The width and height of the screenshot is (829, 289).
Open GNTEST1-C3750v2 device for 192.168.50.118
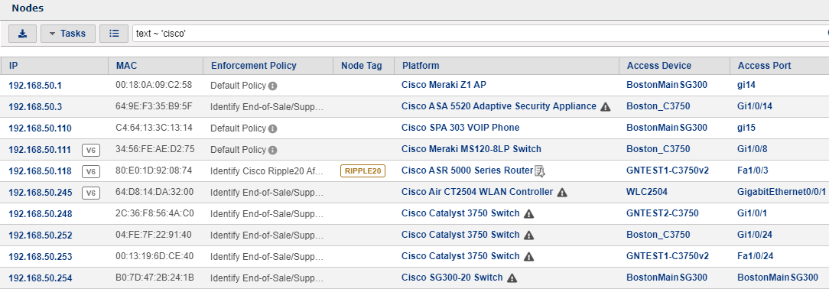point(667,170)
